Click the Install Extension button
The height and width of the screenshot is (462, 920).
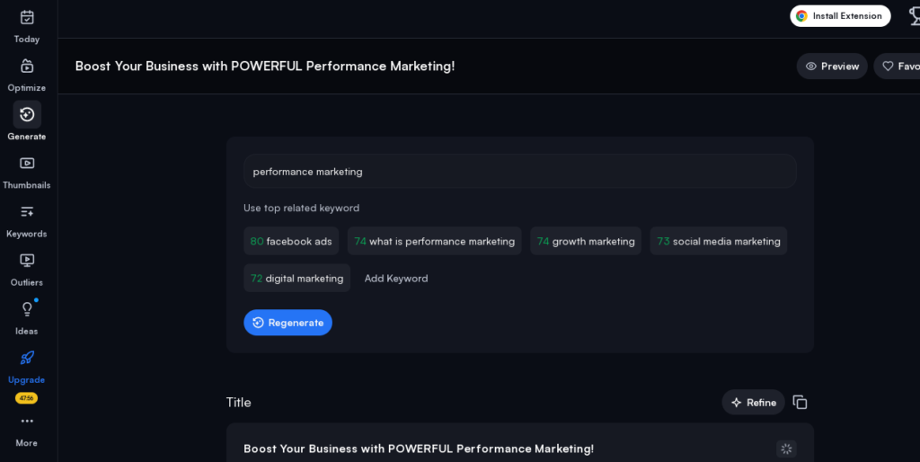(840, 16)
